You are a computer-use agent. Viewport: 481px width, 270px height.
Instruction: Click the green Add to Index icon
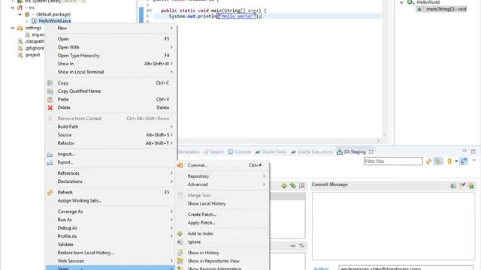tap(180, 234)
